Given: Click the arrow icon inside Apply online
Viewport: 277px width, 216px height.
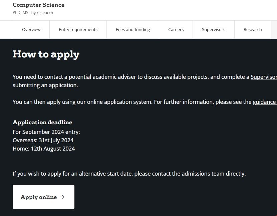Looking at the screenshot, I should pos(62,197).
